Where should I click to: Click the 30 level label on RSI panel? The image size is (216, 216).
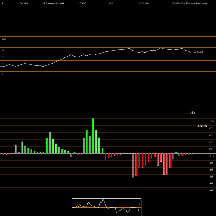point(3,64)
